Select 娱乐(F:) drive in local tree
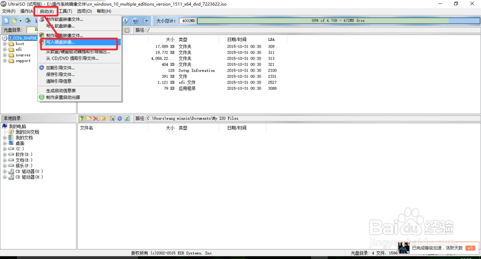 [24, 166]
